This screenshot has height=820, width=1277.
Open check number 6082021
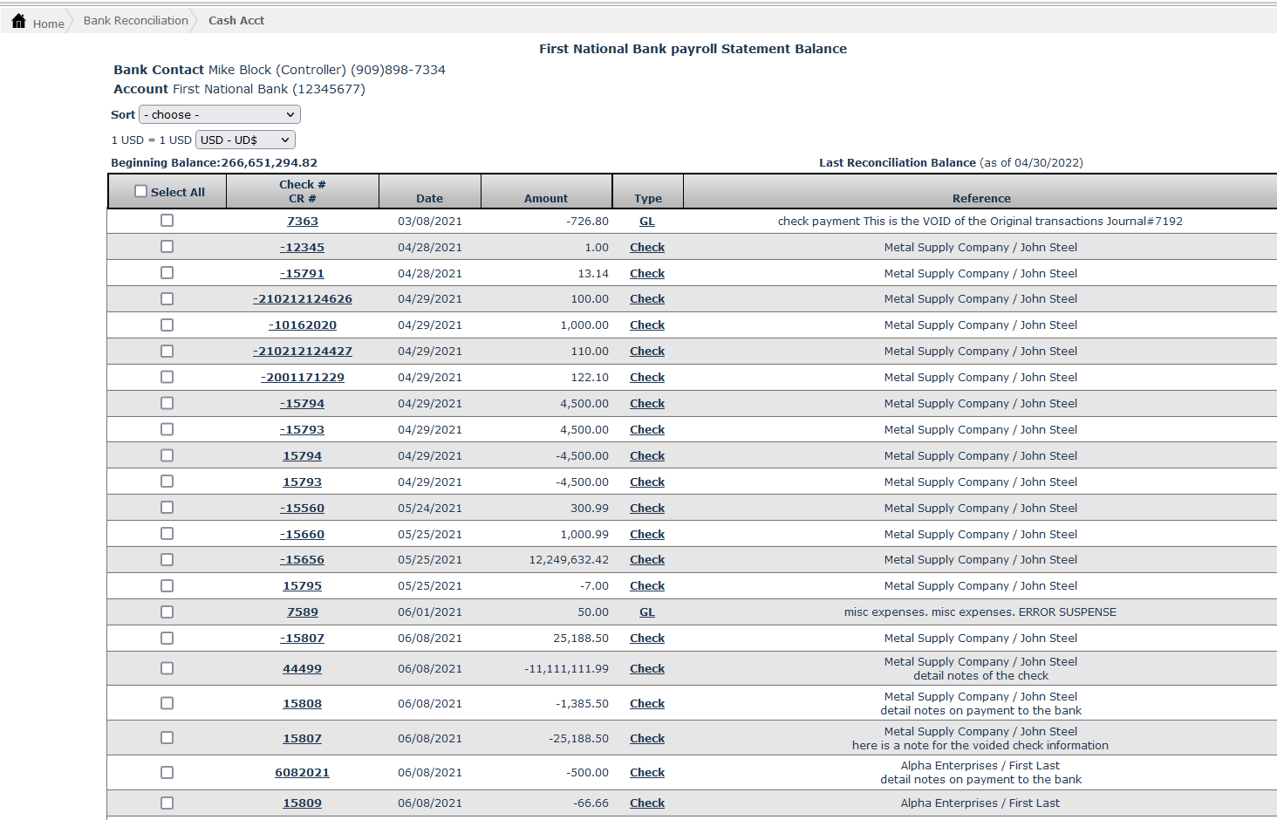302,773
